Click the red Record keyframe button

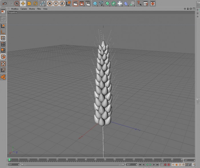165,165
